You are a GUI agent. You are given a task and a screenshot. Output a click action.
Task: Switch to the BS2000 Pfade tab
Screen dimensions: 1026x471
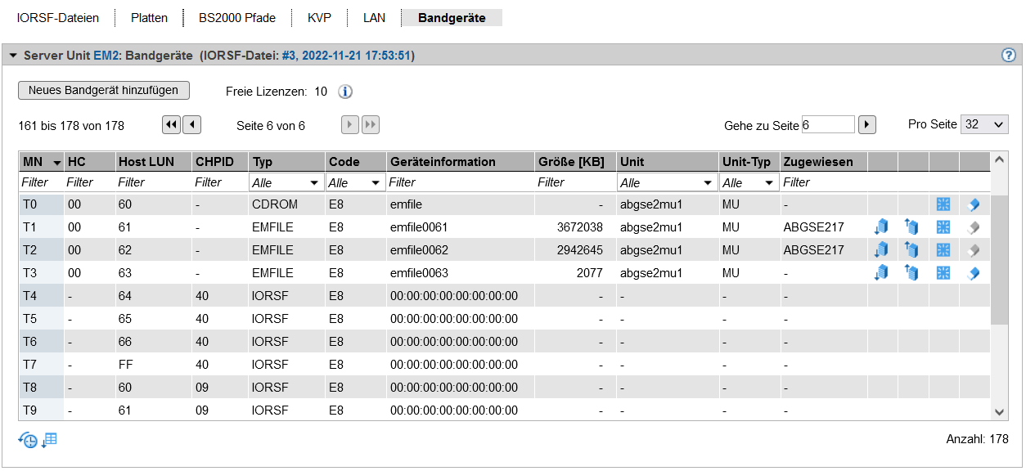pos(237,17)
